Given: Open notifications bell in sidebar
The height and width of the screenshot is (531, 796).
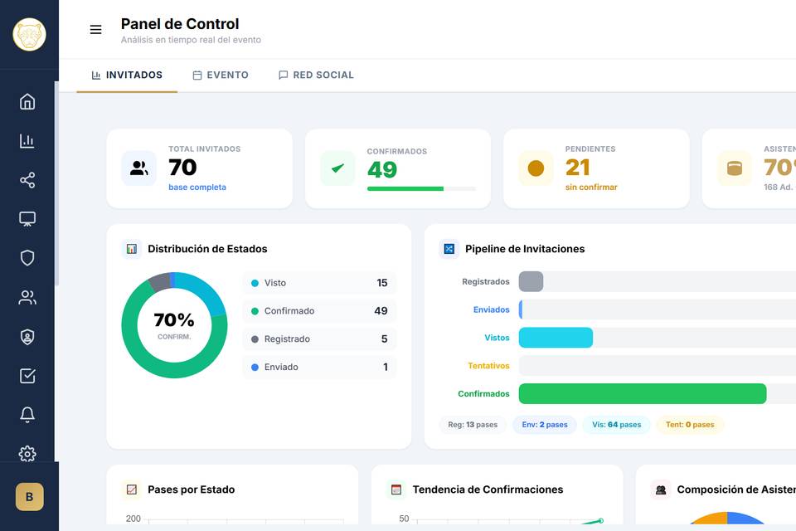Looking at the screenshot, I should [x=27, y=415].
